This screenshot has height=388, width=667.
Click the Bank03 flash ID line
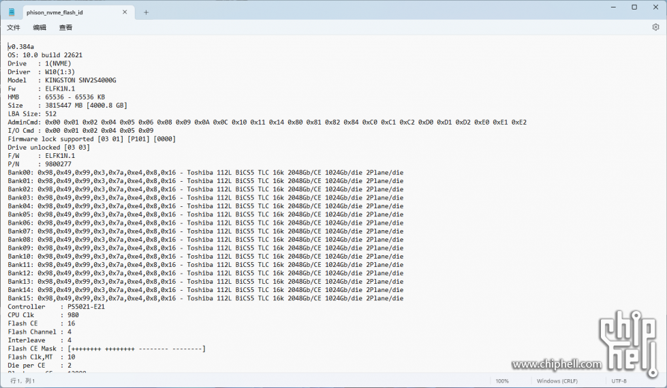point(206,197)
